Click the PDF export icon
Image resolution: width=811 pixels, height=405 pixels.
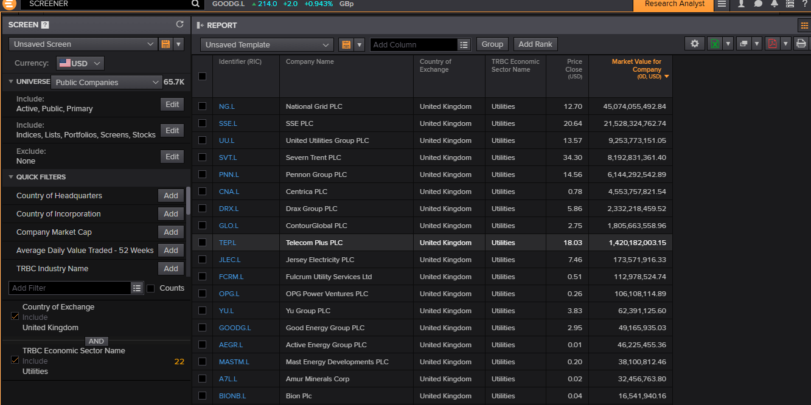pyautogui.click(x=772, y=44)
